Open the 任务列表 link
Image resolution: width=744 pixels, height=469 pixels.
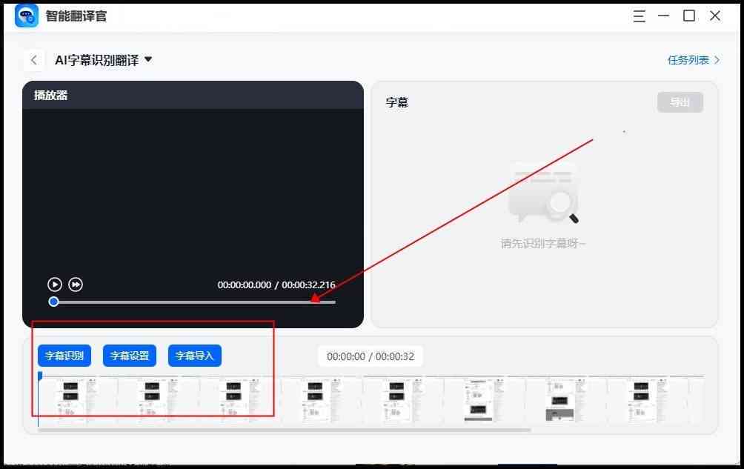point(693,60)
